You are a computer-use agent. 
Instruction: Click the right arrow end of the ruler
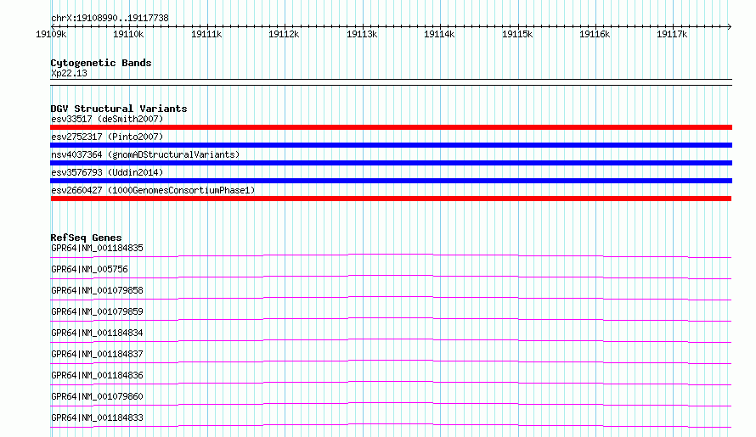click(x=729, y=26)
